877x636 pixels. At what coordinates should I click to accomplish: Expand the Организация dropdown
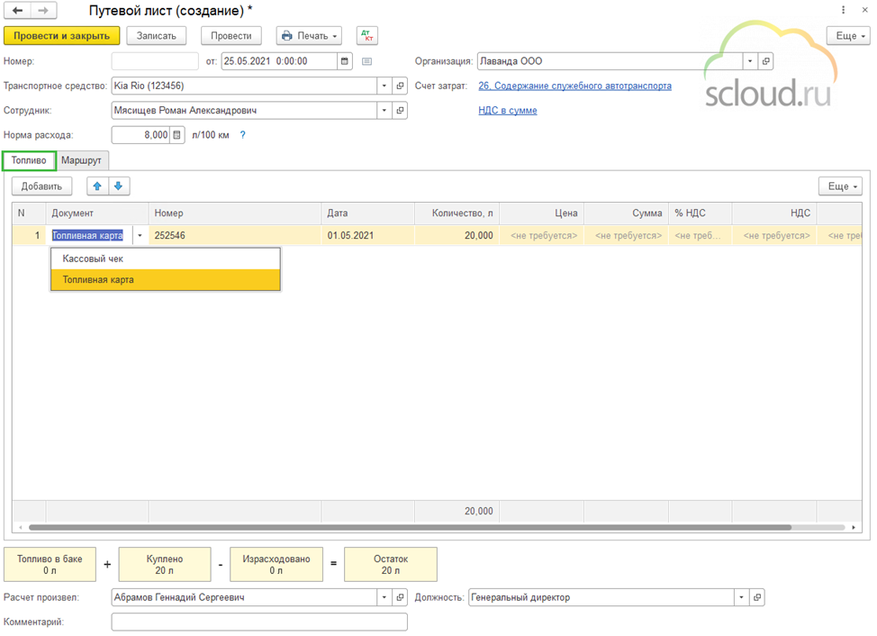[750, 61]
